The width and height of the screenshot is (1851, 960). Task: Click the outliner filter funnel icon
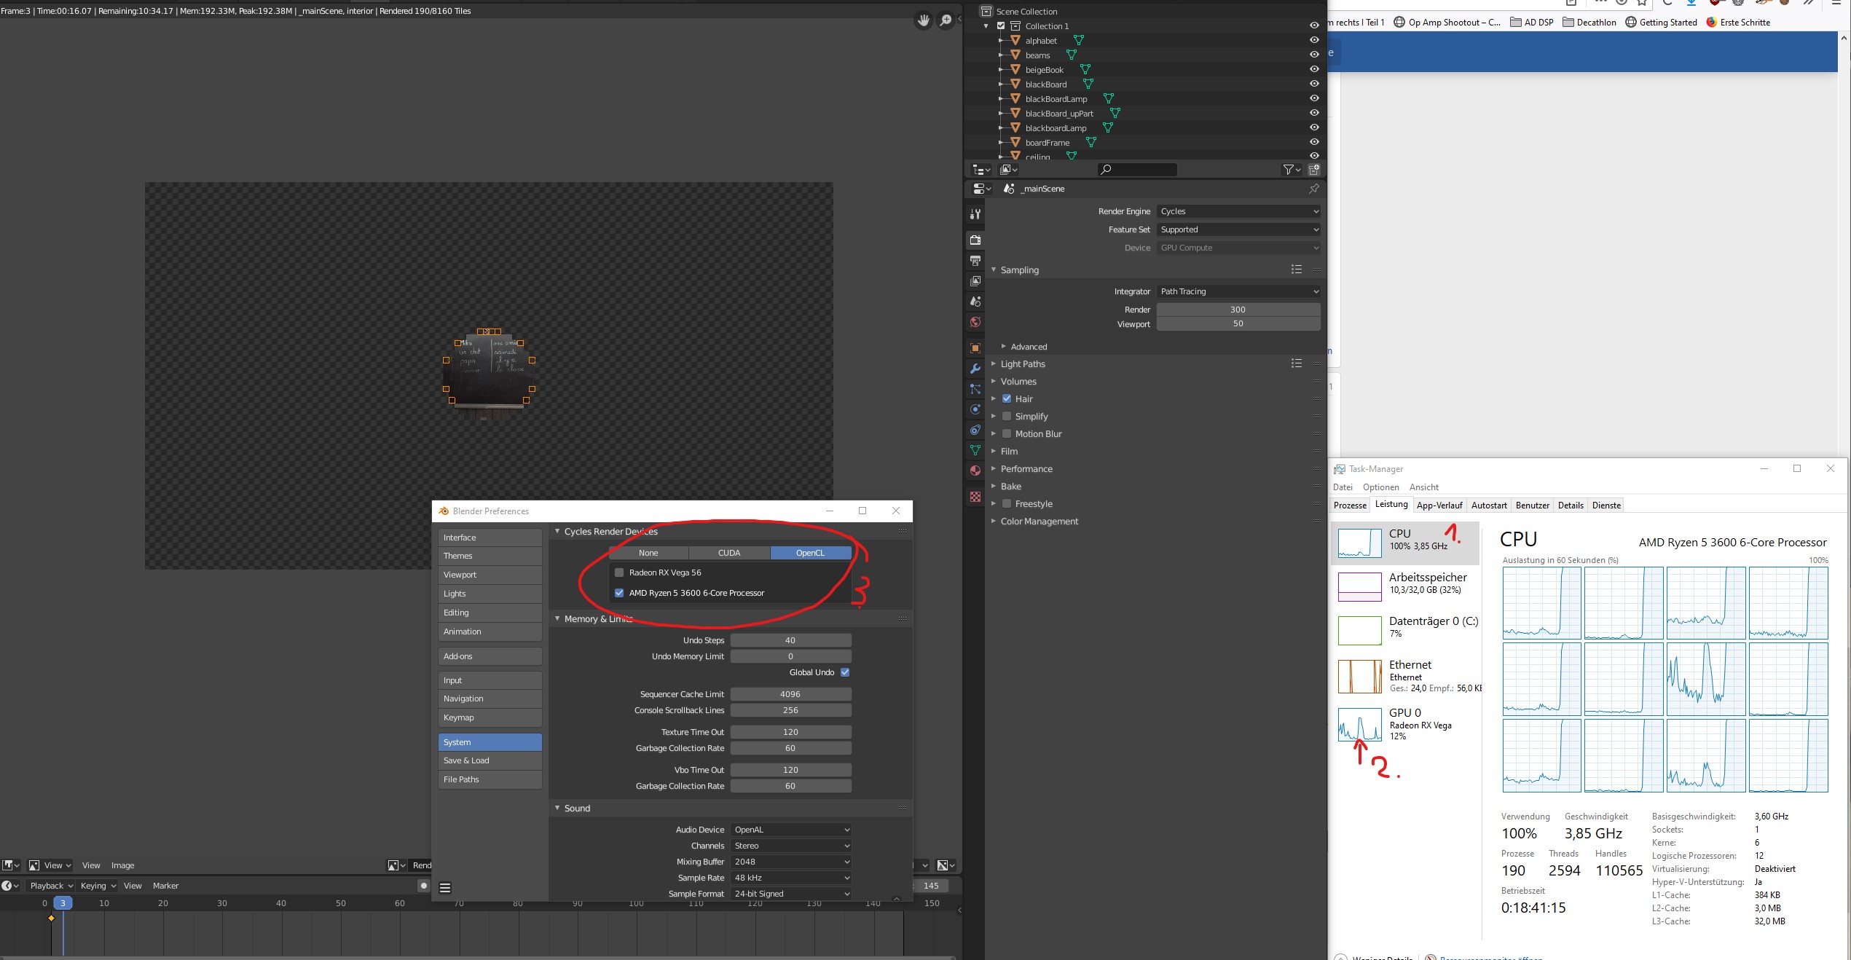coord(1288,170)
